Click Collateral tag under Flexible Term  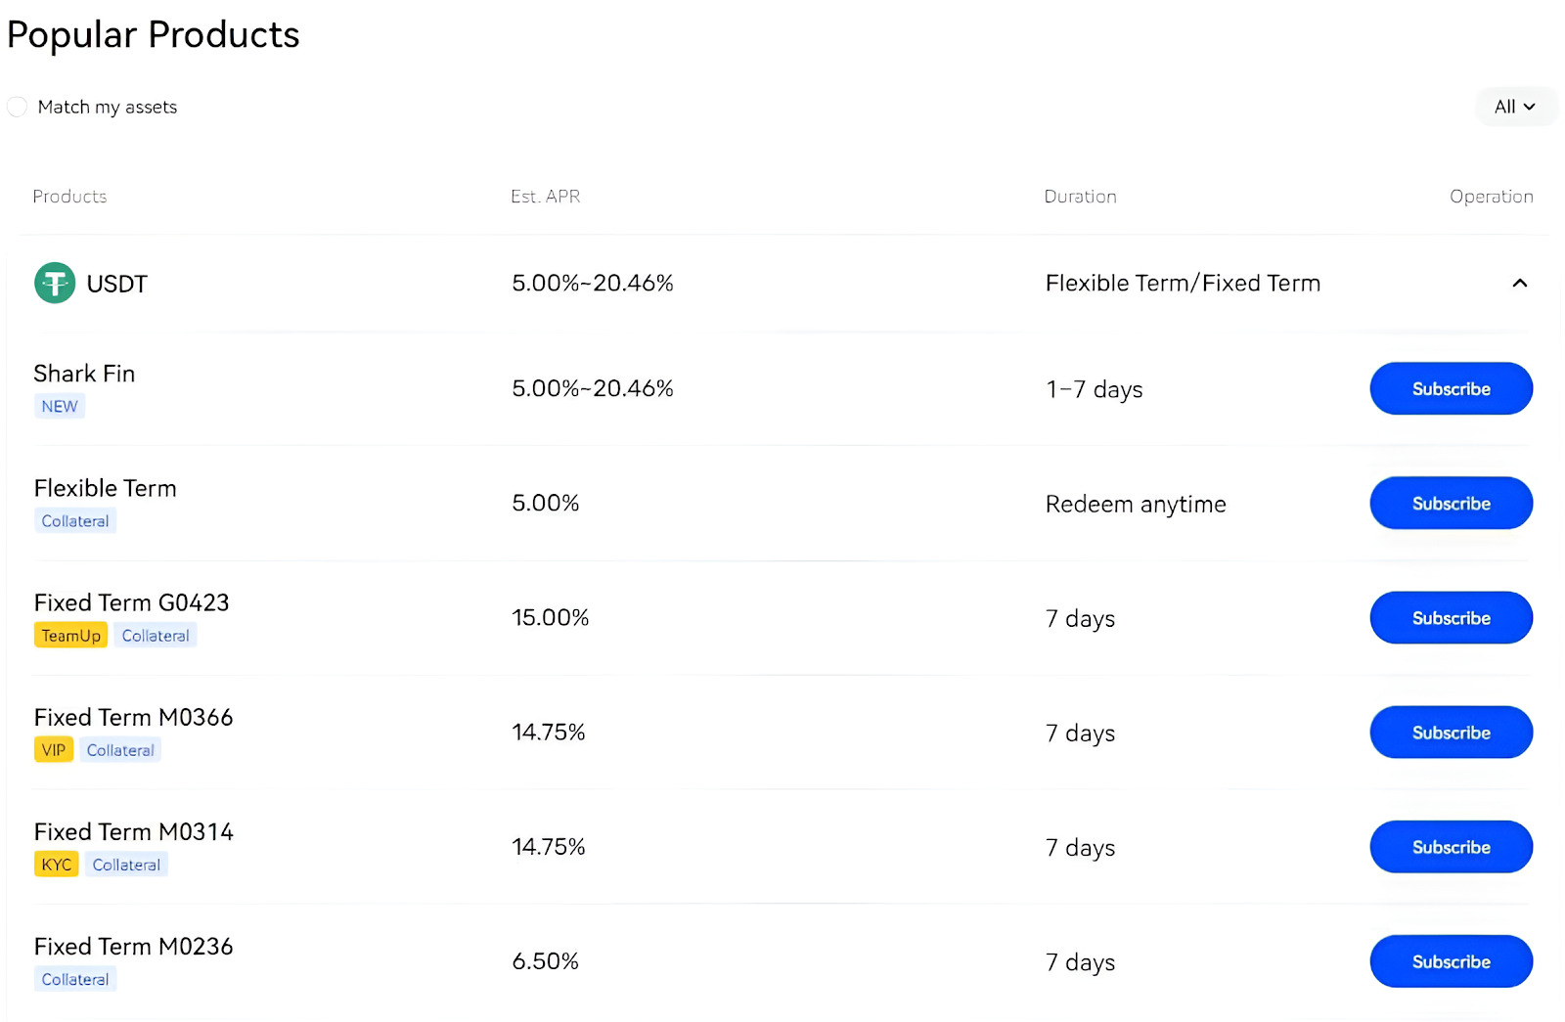(x=75, y=521)
